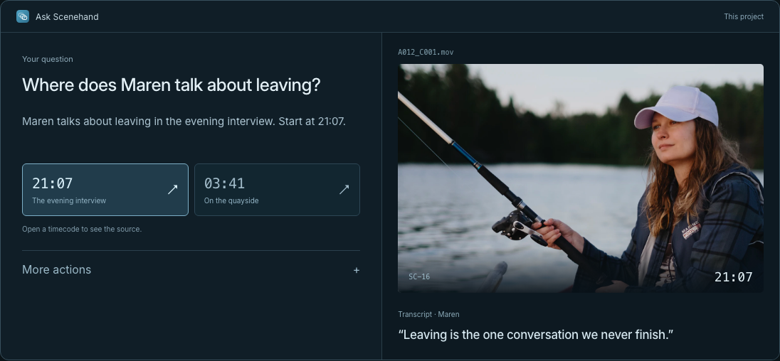
Task: Click the "Open a timecode to see the source" hint
Action: [82, 229]
